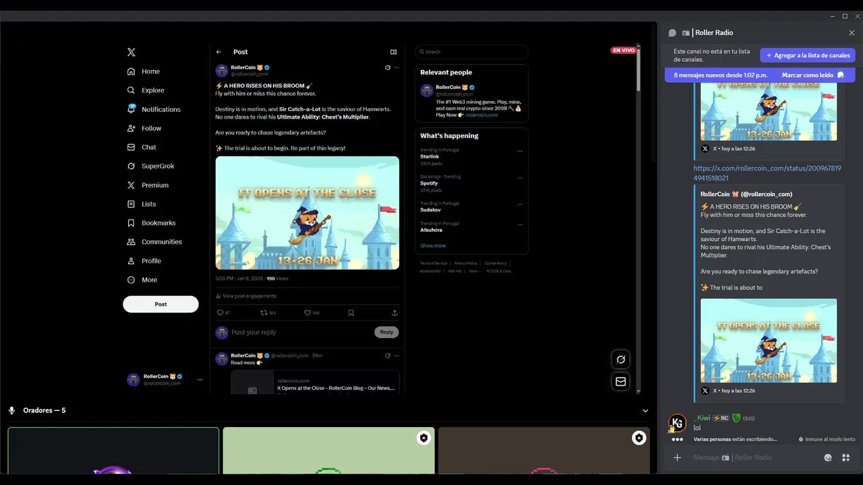Open the menu dots beside Sudakov trend

(520, 205)
